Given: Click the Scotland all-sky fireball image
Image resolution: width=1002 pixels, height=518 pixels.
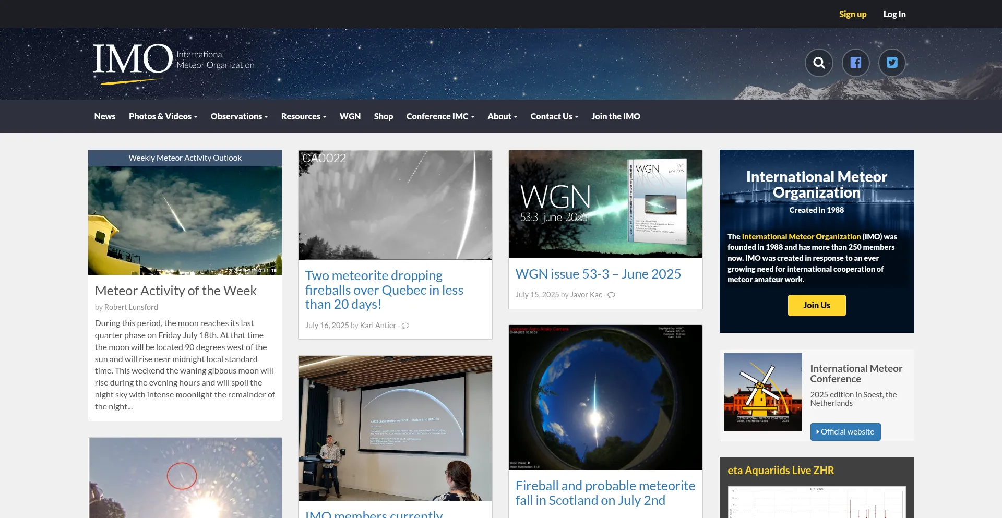Looking at the screenshot, I should coord(605,397).
